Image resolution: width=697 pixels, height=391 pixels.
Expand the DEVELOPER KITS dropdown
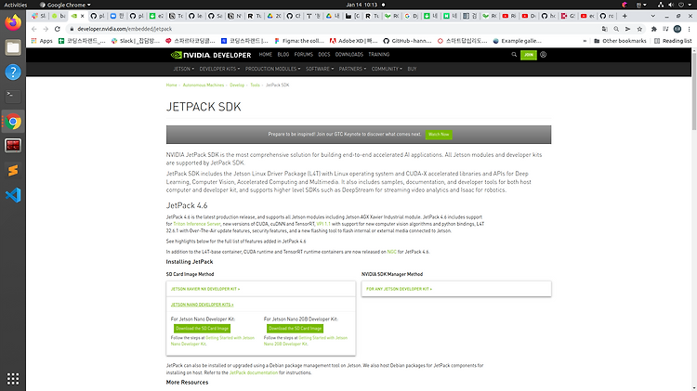[219, 69]
